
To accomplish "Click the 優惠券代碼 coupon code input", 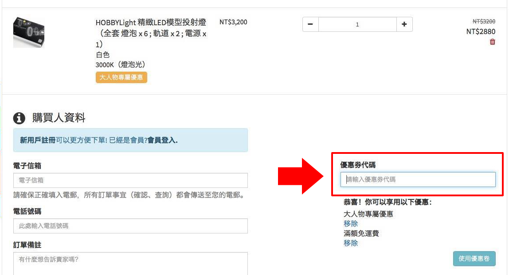I will pyautogui.click(x=418, y=180).
